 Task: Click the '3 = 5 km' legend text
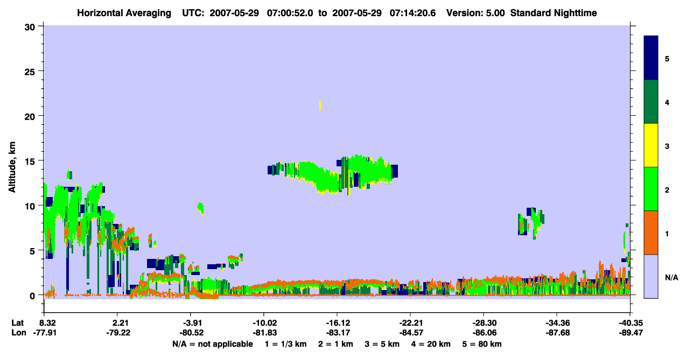(x=382, y=344)
